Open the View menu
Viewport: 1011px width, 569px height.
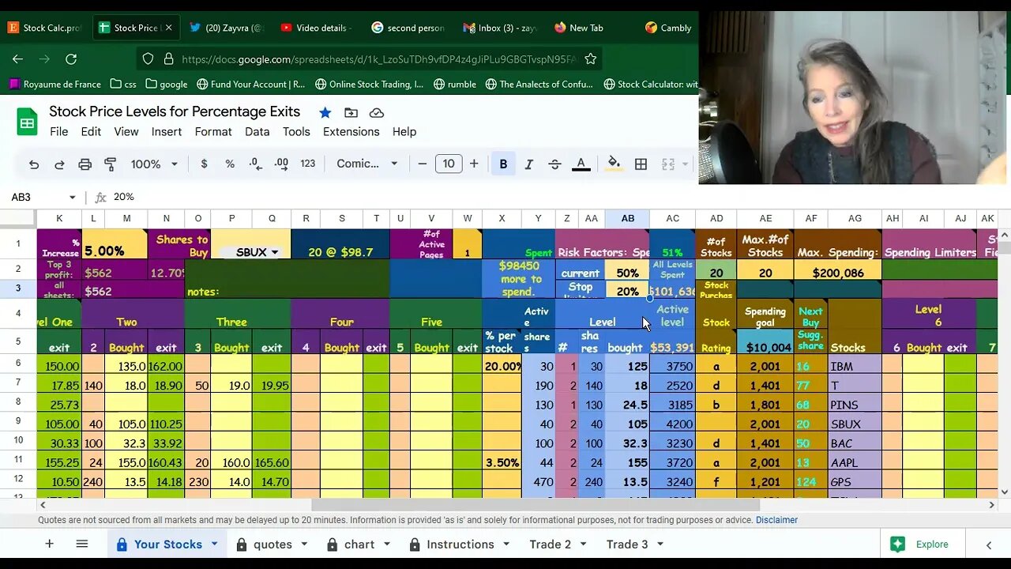[x=126, y=132]
